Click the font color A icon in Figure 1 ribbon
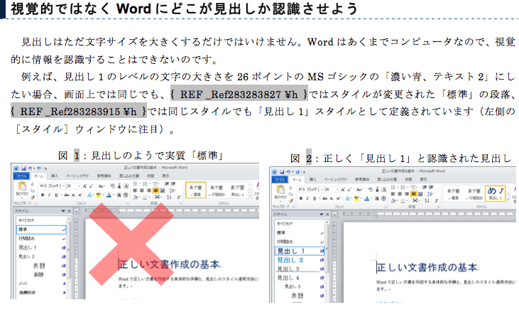Screen dimensions: 519x317 pyautogui.click(x=109, y=195)
